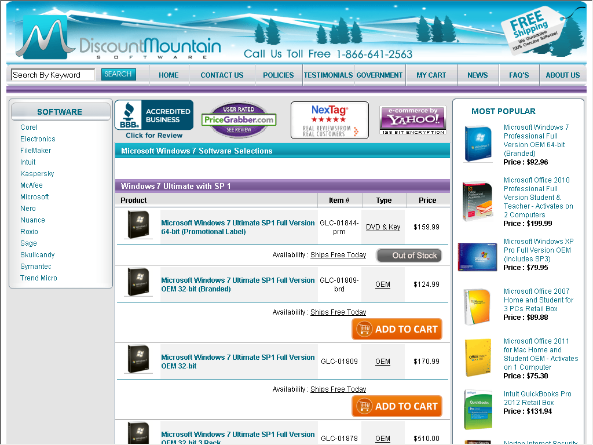Open Microsoft Windows 7 Professional OEM 64-bit link
This screenshot has height=445, width=593.
(x=536, y=140)
